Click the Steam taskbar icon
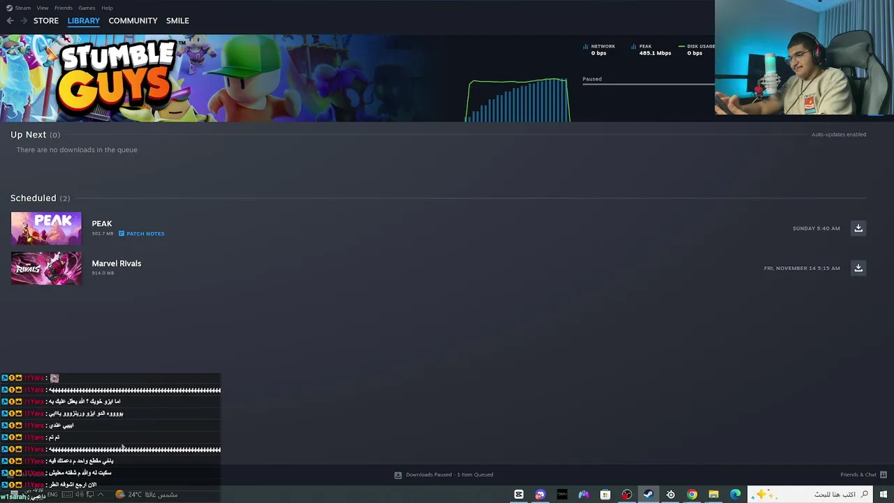Screen dimensions: 894x503 [649, 495]
